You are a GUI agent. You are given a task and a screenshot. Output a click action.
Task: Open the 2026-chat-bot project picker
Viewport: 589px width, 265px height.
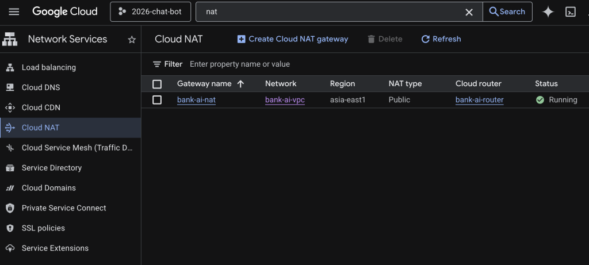tap(150, 11)
